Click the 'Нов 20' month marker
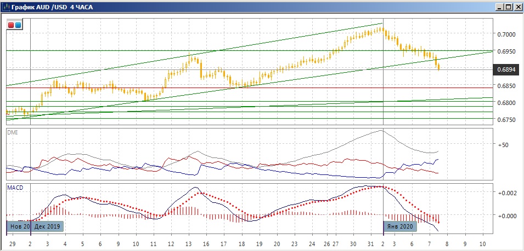Image resolution: width=524 pixels, height=251 pixels. point(18,226)
